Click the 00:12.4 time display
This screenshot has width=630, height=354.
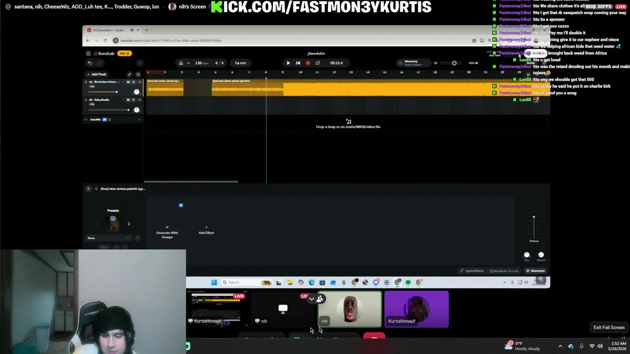click(337, 63)
